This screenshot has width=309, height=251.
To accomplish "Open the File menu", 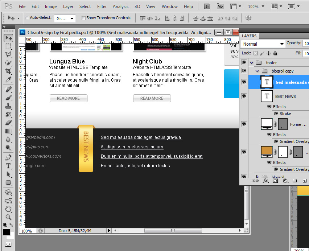I will (x=22, y=7).
